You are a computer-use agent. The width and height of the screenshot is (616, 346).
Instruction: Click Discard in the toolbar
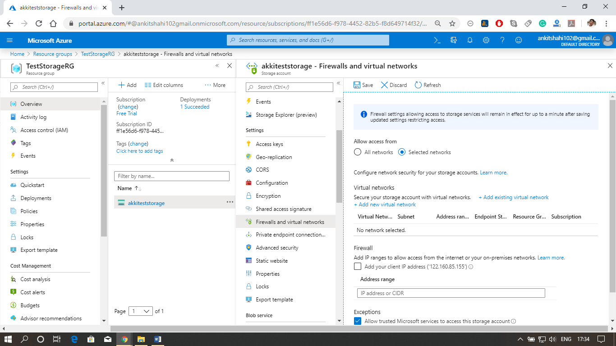coord(394,85)
